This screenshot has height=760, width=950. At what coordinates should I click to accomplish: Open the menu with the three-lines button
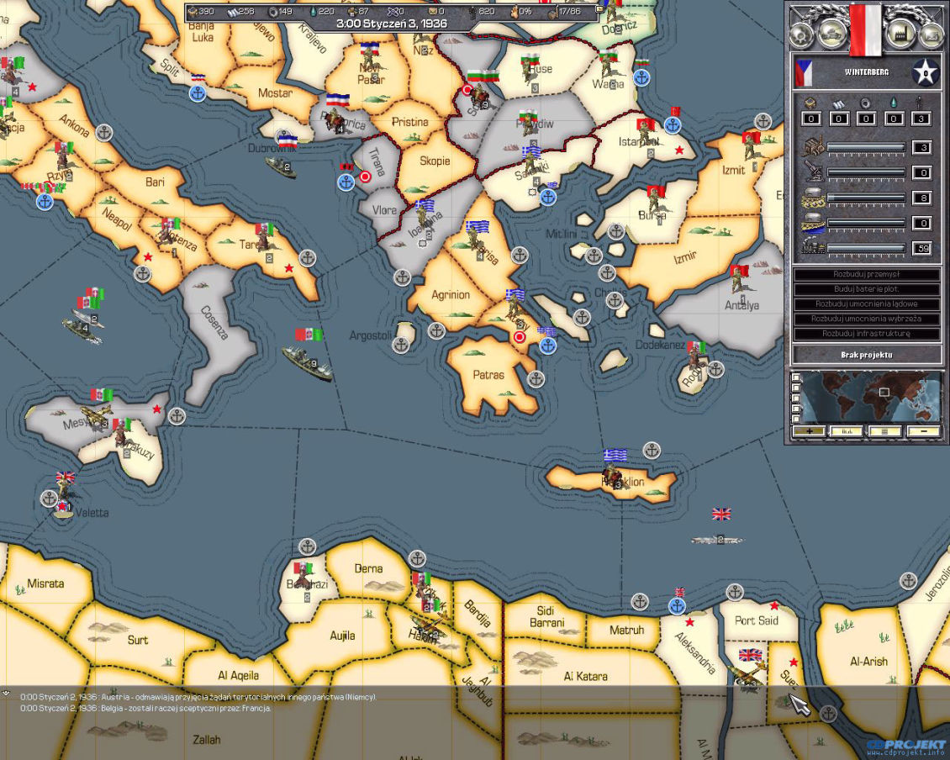click(x=885, y=431)
